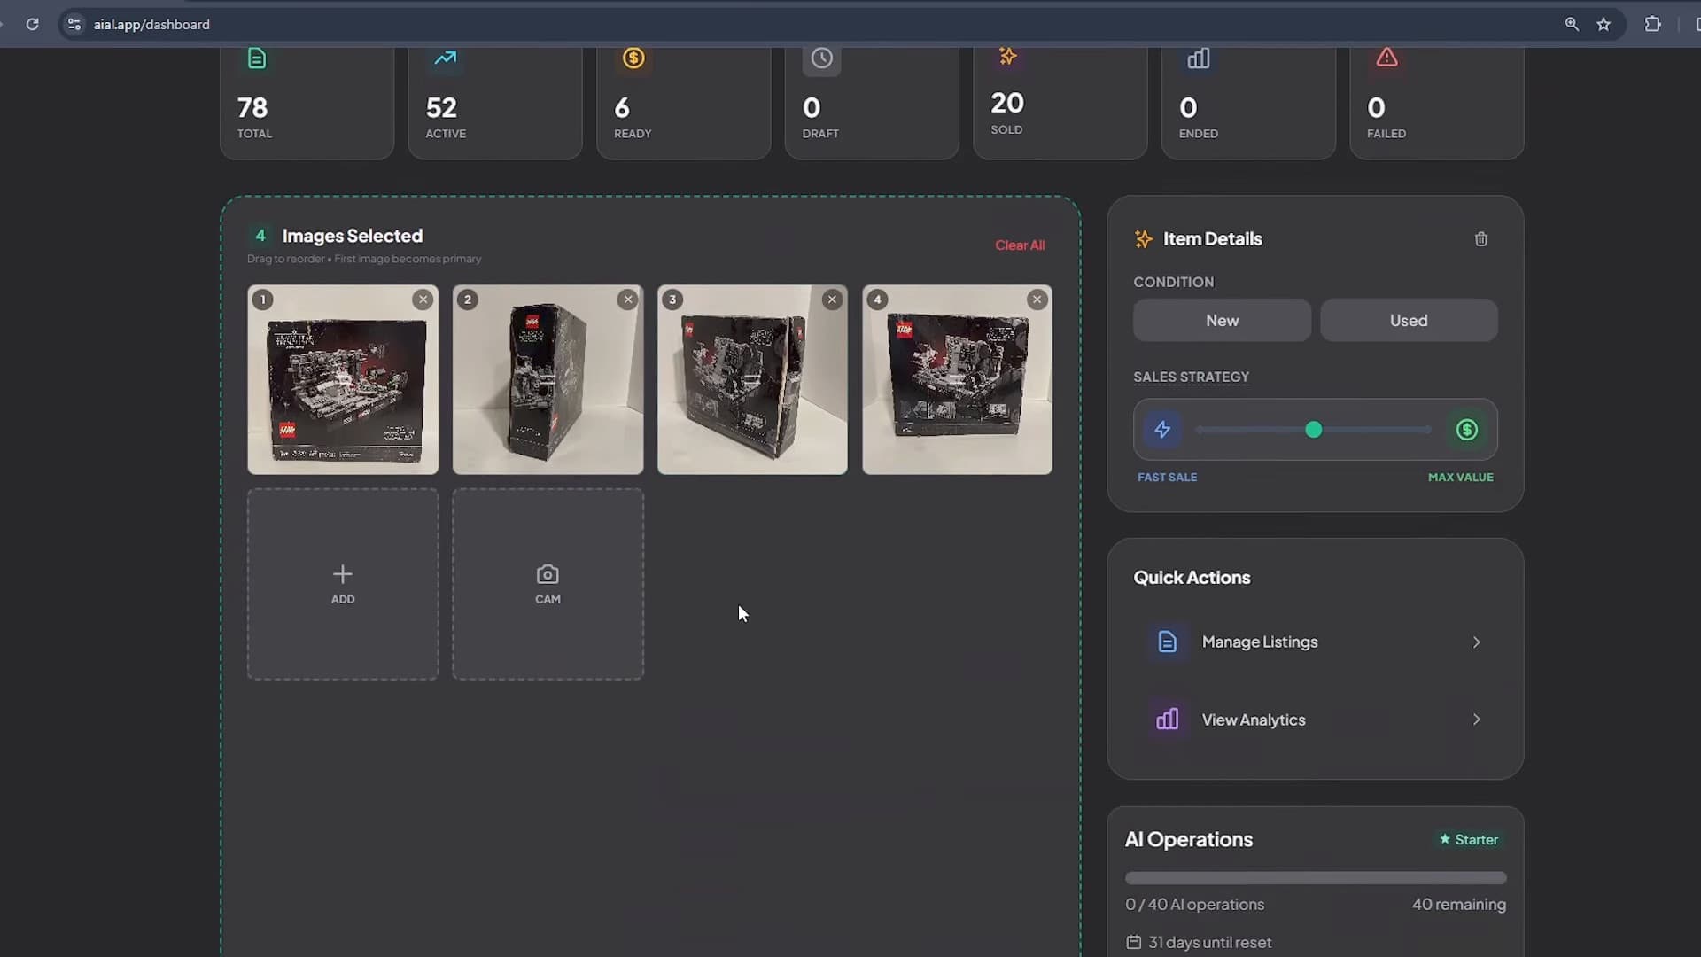Open the CAM camera capture tile
1701x957 pixels.
[548, 584]
